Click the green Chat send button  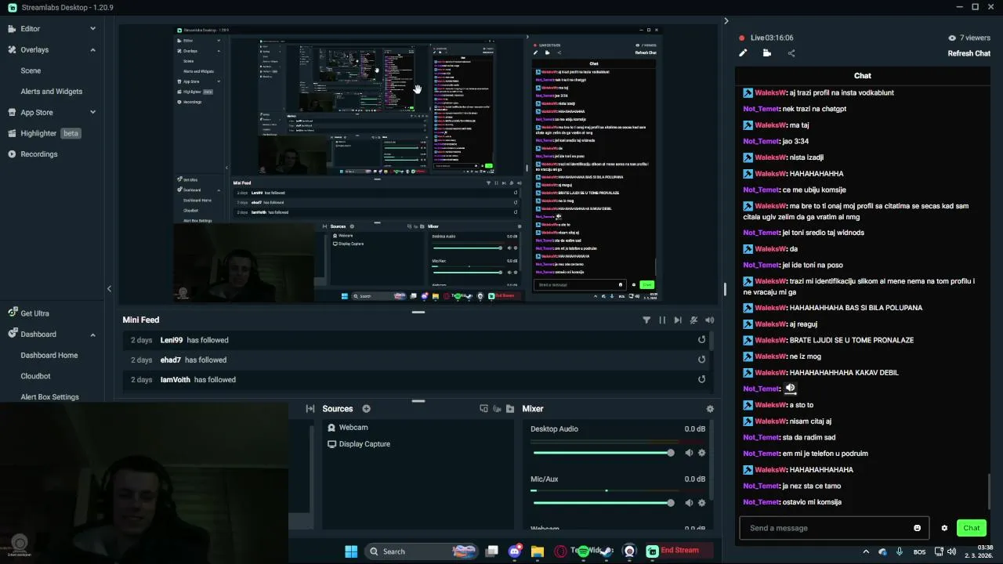tap(972, 528)
